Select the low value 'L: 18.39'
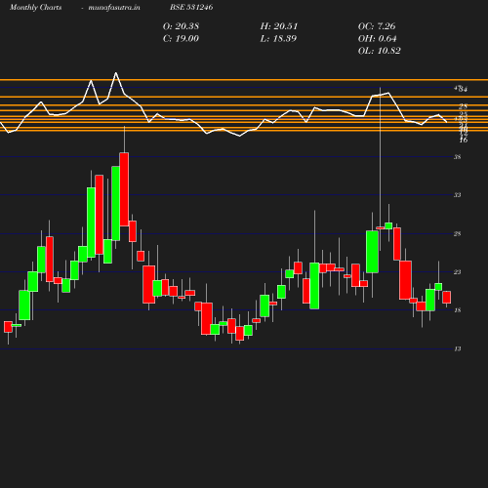 click(x=278, y=39)
